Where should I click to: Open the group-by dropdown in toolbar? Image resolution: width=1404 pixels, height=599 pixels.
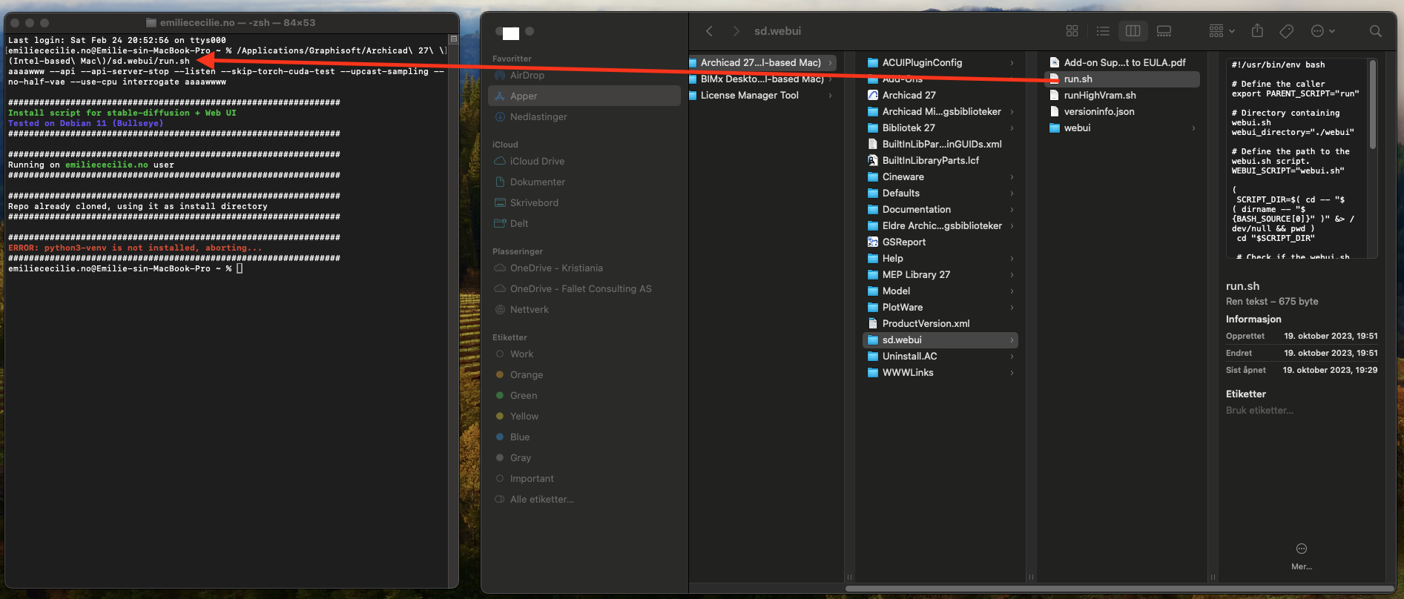click(1221, 31)
